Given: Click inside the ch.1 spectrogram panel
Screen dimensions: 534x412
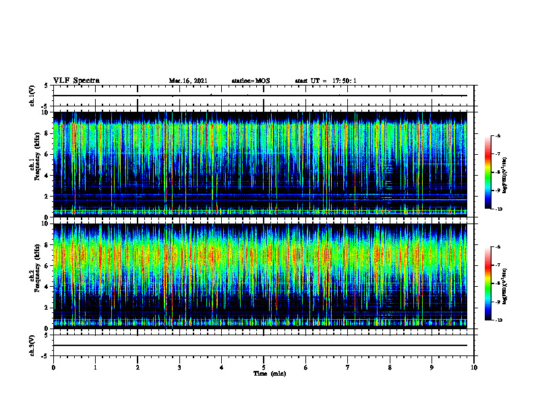Looking at the screenshot, I should click(260, 164).
